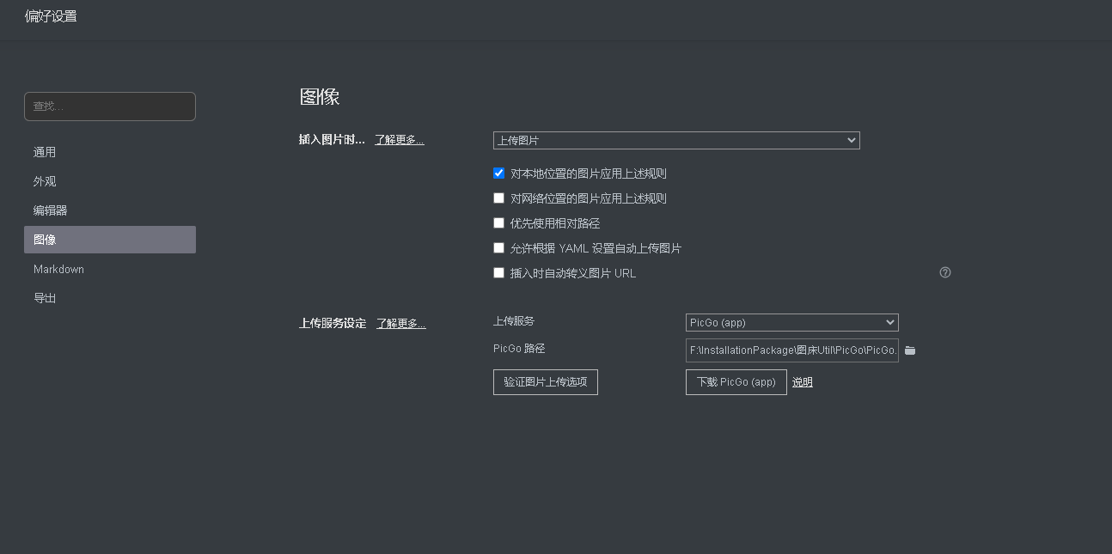
Task: Switch to the 外观 settings section
Action: (45, 181)
